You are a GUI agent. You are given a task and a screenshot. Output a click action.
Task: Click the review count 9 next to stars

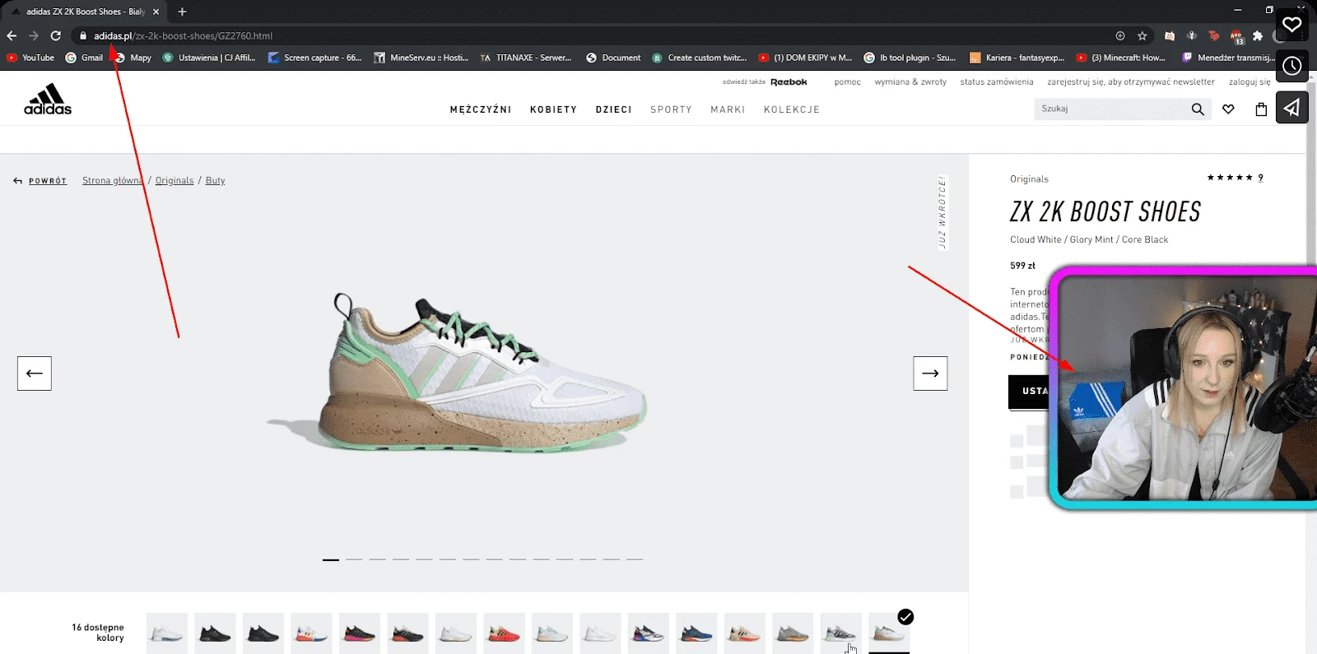pos(1260,178)
